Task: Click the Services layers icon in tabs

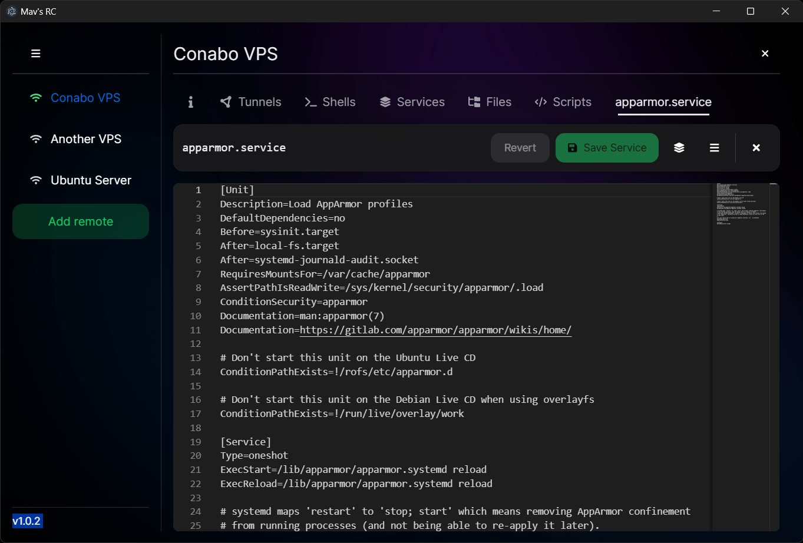Action: point(385,102)
